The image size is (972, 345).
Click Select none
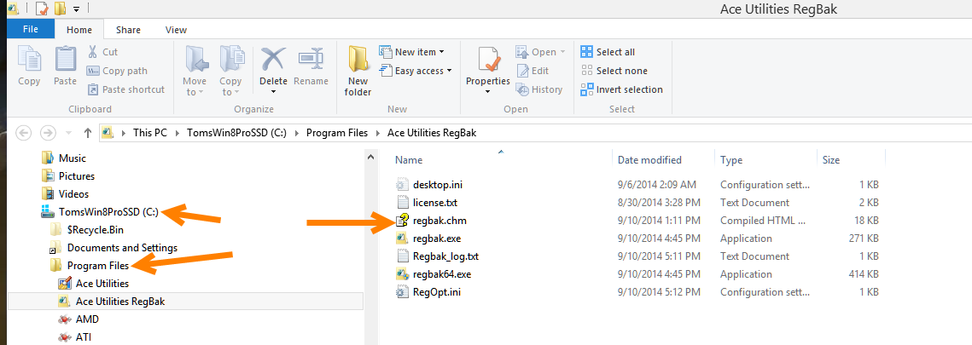[614, 71]
